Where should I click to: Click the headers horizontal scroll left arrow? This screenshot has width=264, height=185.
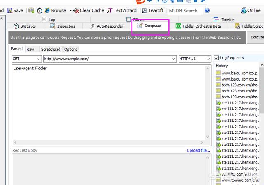15,142
